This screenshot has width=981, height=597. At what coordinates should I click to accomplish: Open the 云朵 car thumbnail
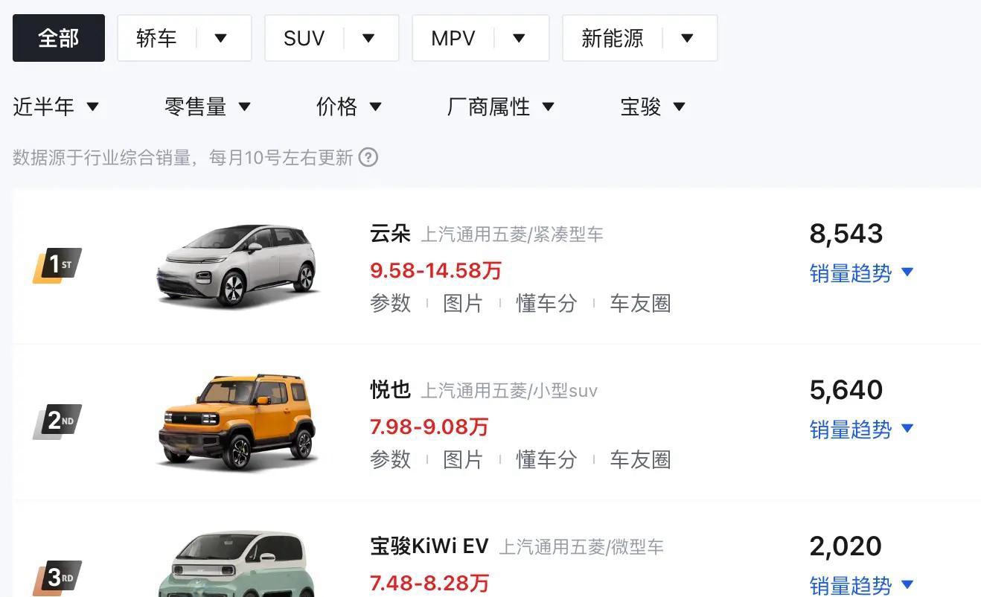pos(237,266)
